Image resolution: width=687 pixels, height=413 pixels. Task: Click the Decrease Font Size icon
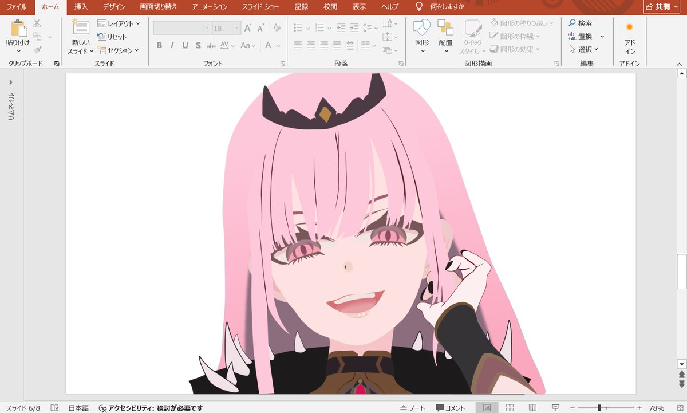pos(260,28)
